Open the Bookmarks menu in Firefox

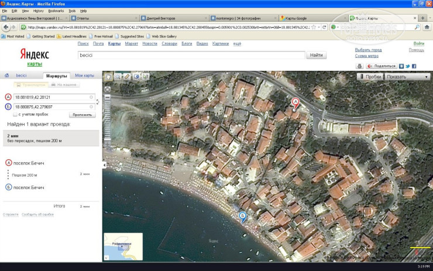coord(56,11)
